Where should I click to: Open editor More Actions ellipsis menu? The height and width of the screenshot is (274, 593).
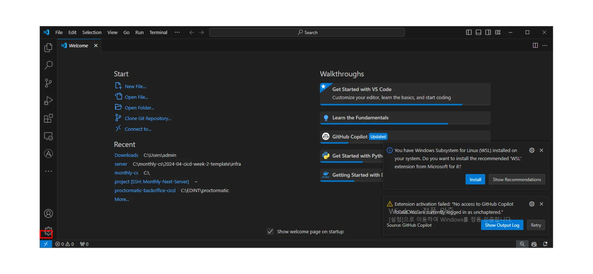545,46
